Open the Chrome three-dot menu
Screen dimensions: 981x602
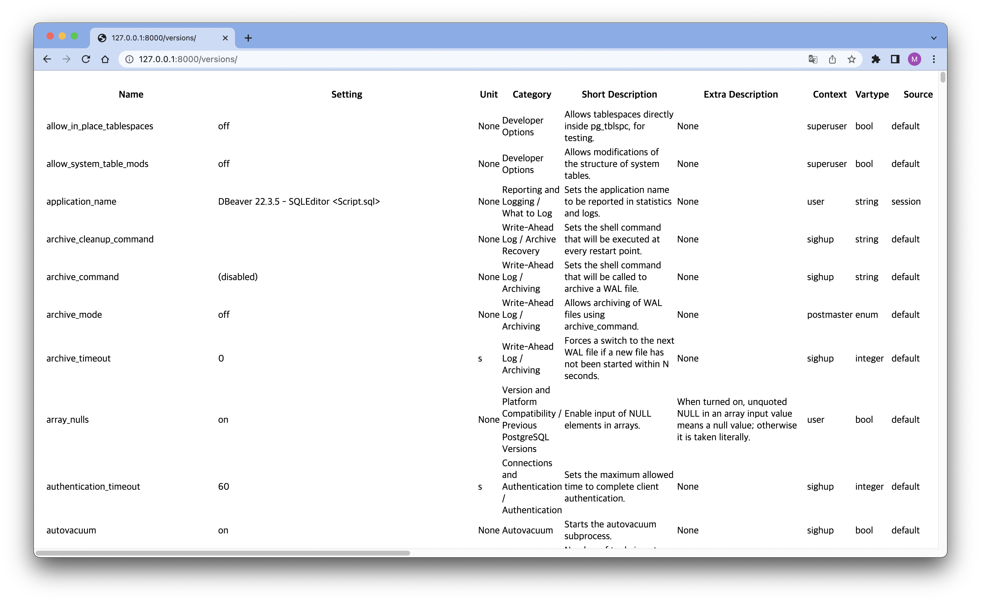click(x=934, y=59)
